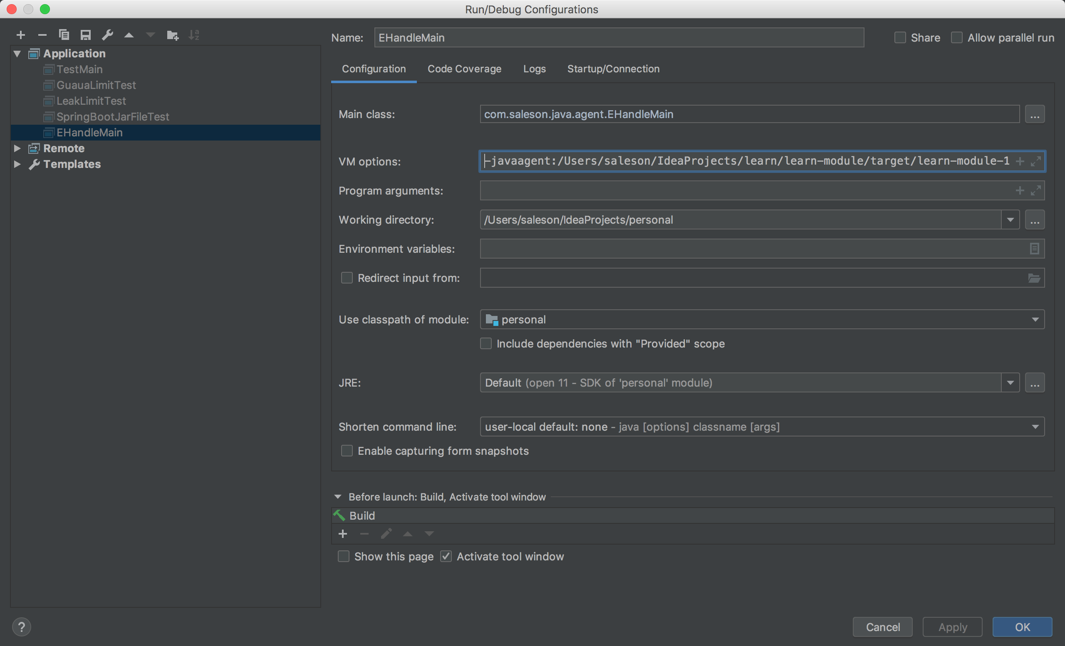Click inside the VM options text
The height and width of the screenshot is (646, 1065).
click(x=747, y=161)
